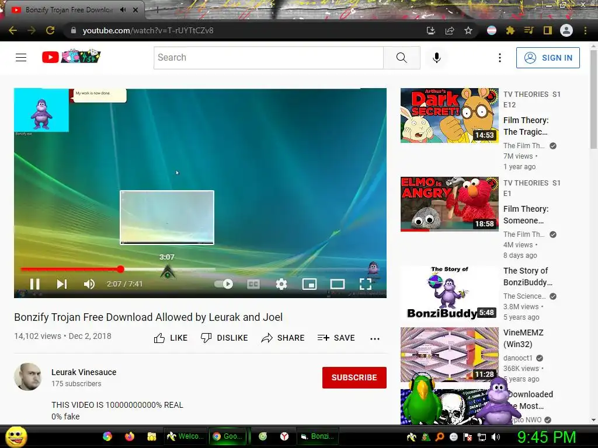Click SHARE under the video

283,338
